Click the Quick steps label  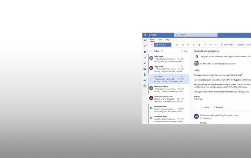[x=228, y=45]
